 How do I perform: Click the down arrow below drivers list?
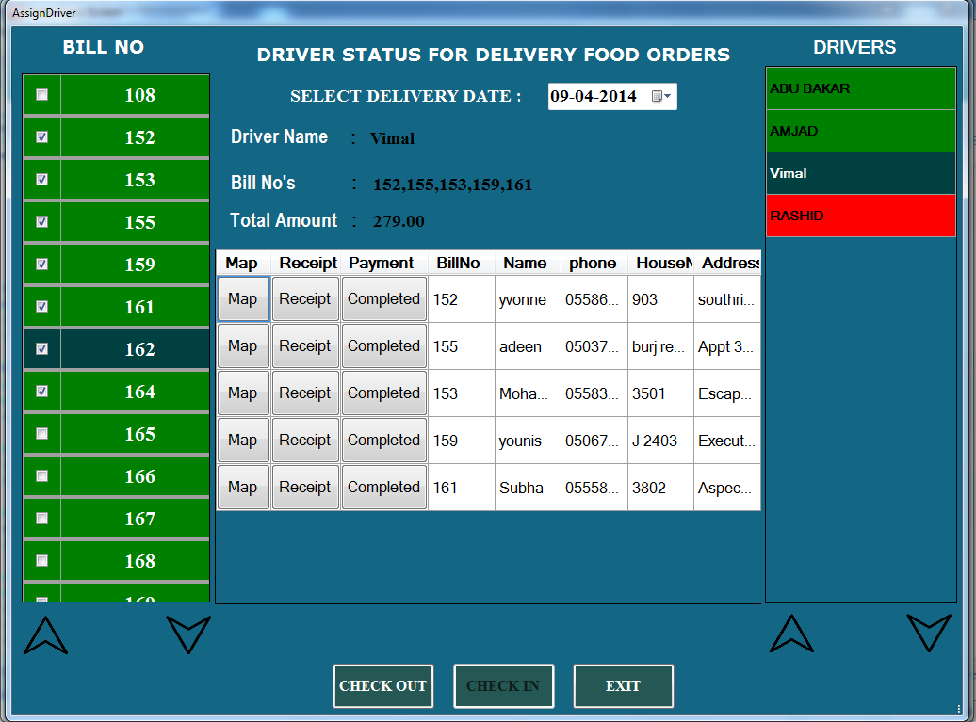click(x=929, y=634)
